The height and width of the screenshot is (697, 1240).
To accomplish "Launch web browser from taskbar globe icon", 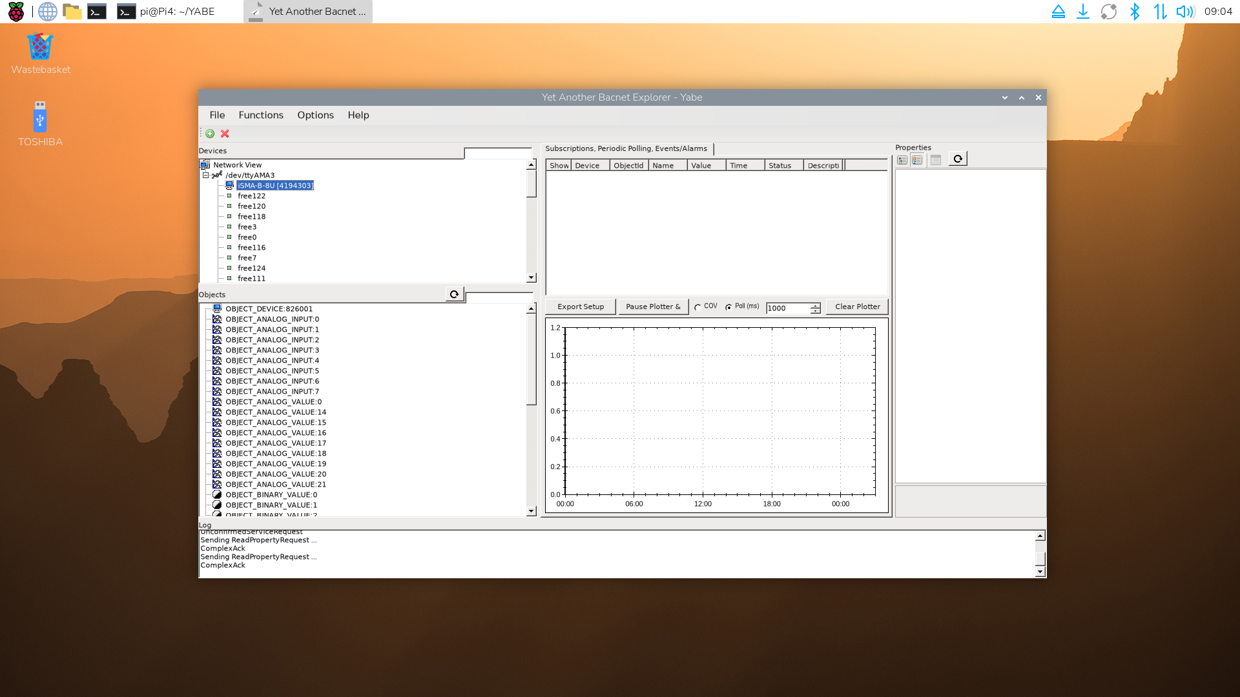I will [x=48, y=12].
